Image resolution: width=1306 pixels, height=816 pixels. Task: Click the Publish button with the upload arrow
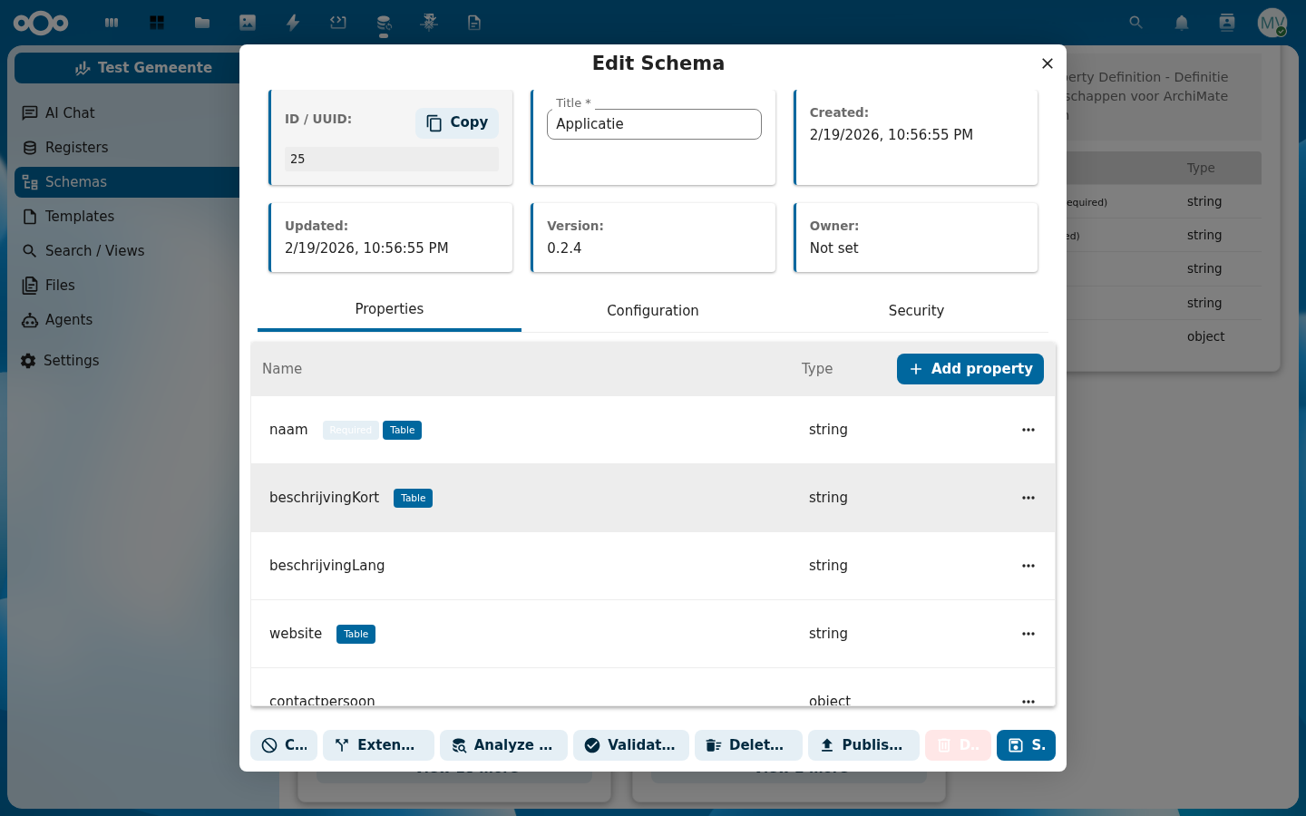point(863,745)
